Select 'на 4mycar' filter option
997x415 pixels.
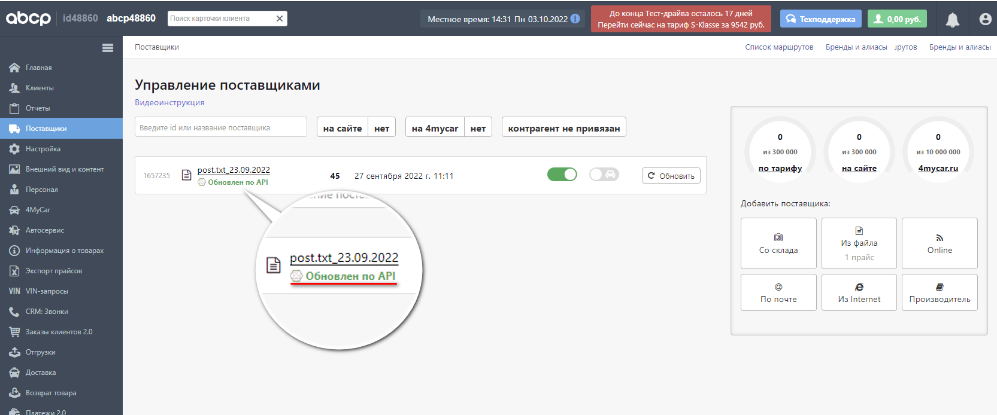click(435, 127)
